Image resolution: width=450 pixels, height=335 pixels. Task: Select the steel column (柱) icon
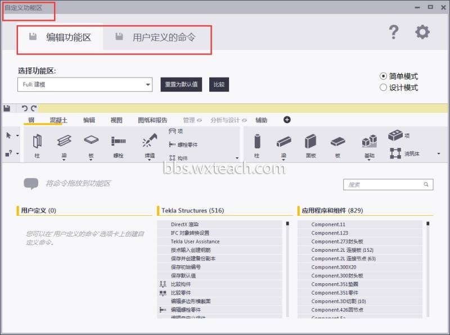37,141
